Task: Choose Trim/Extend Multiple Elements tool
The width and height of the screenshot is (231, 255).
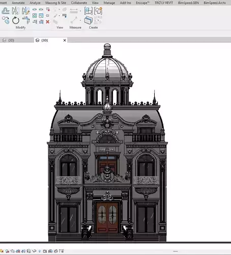Action: [41, 22]
